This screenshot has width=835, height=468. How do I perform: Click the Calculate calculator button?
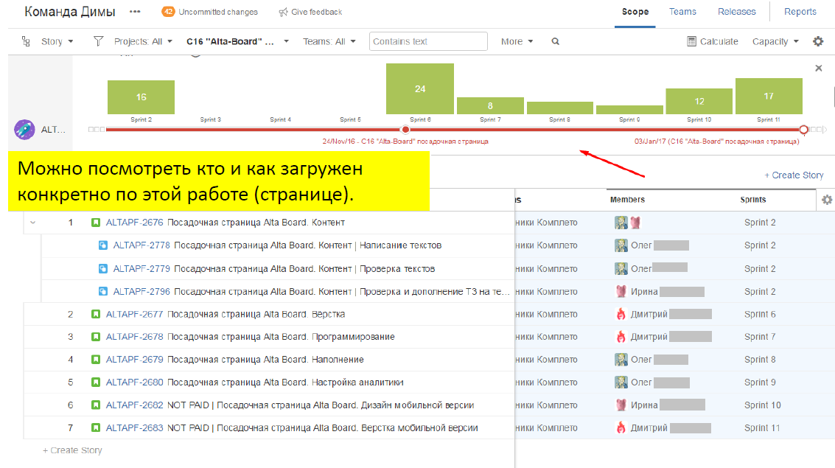coord(712,42)
